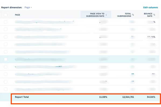The image size is (161, 107).
Task: Check the second table row checkbox
Action: click(x=6, y=29)
